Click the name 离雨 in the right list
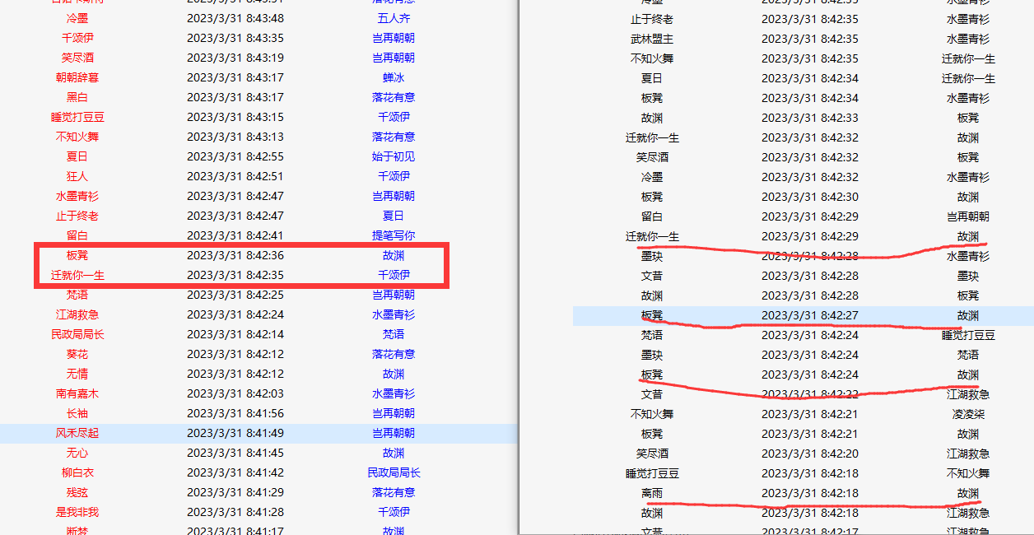The width and height of the screenshot is (1034, 535). click(652, 493)
